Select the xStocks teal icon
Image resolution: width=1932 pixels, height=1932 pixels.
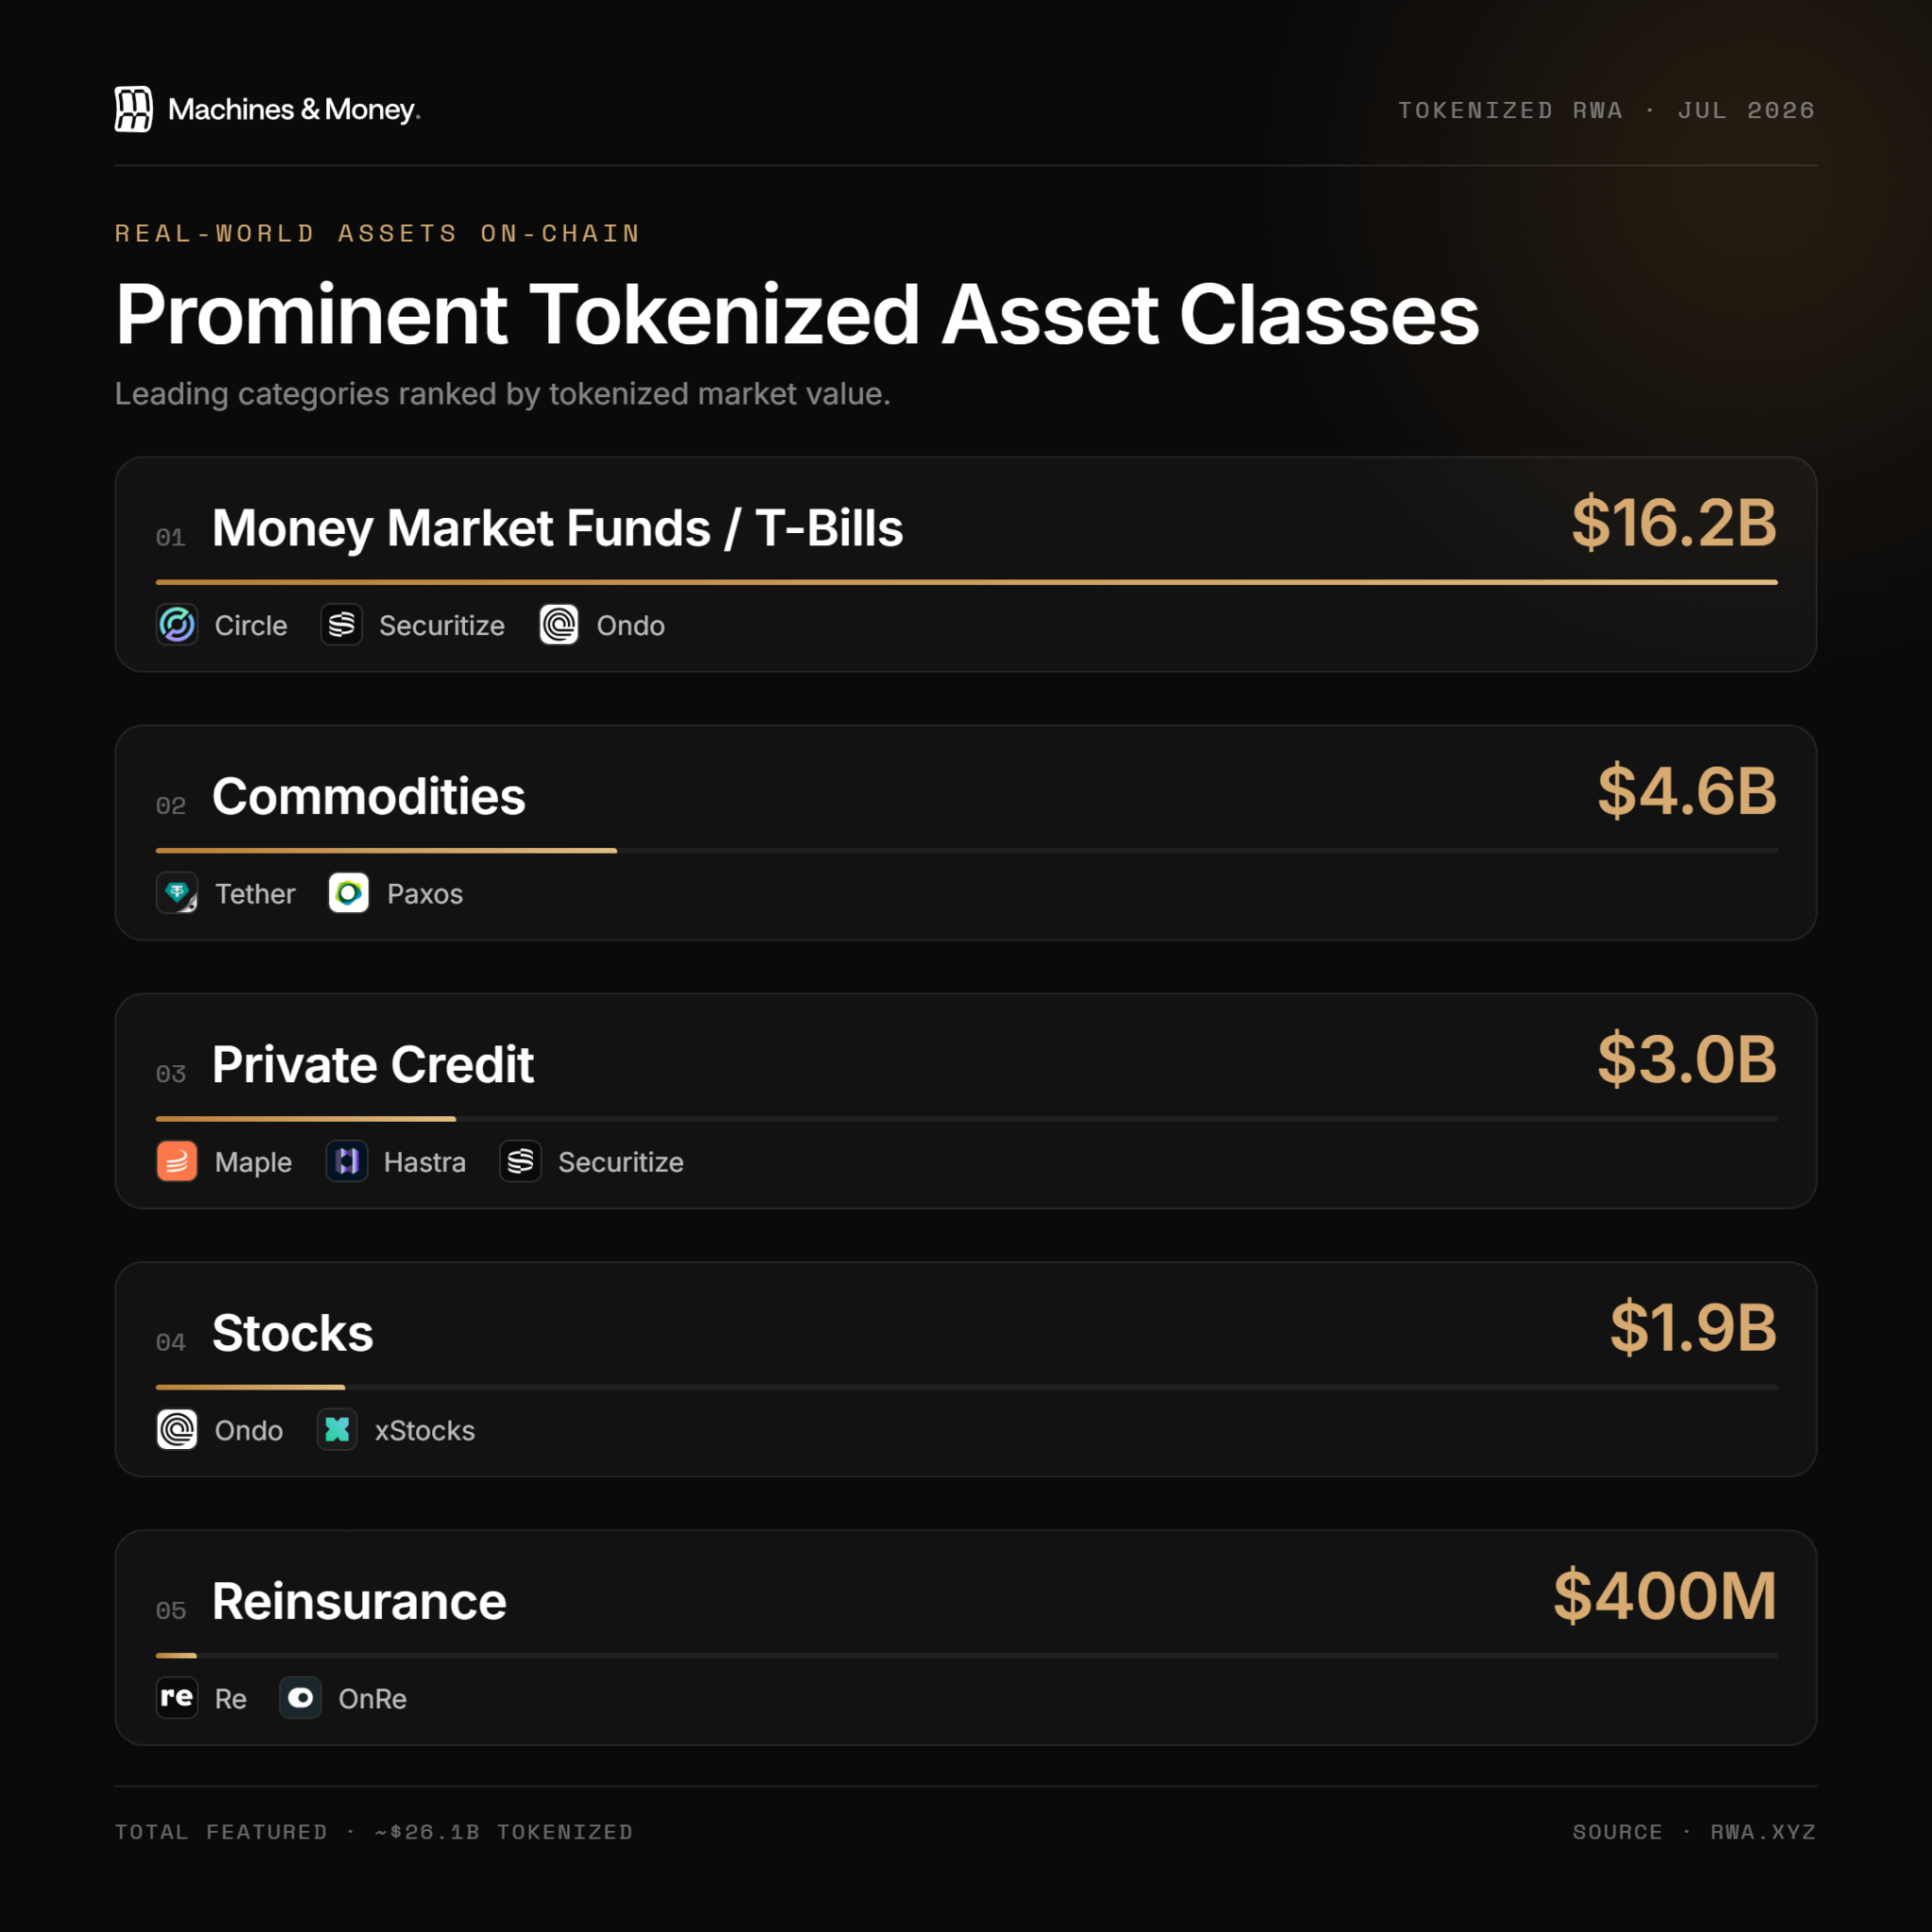click(337, 1430)
